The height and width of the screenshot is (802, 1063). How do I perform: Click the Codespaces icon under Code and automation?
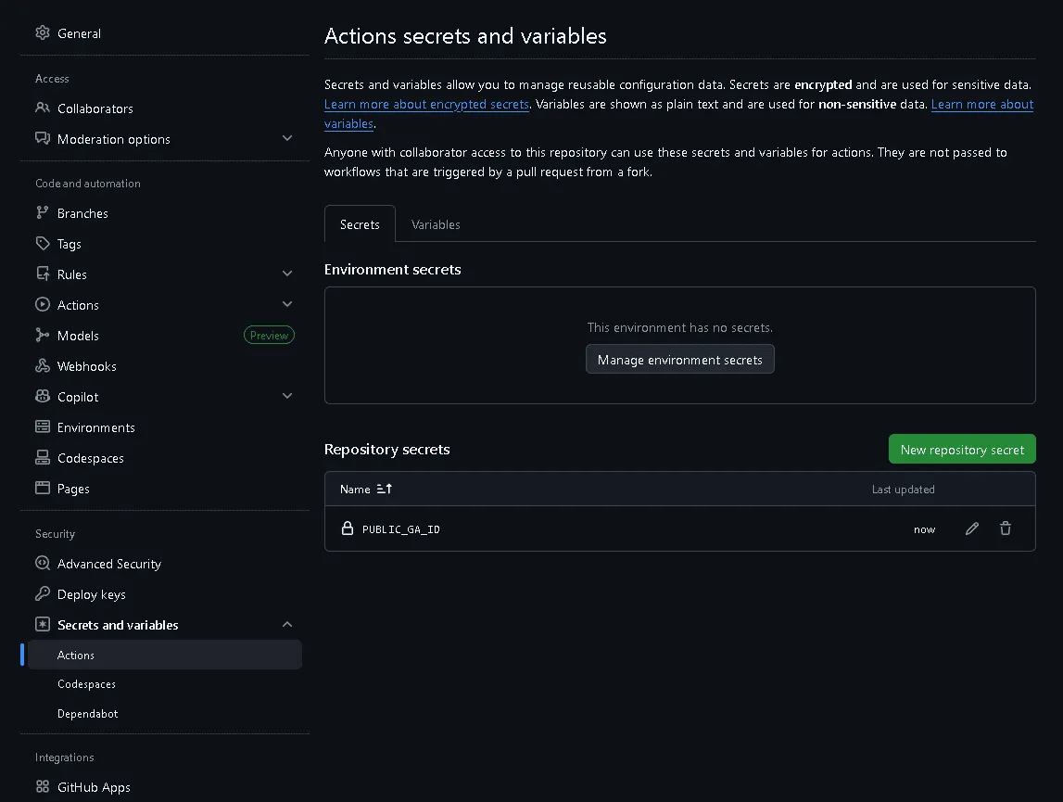pyautogui.click(x=43, y=458)
